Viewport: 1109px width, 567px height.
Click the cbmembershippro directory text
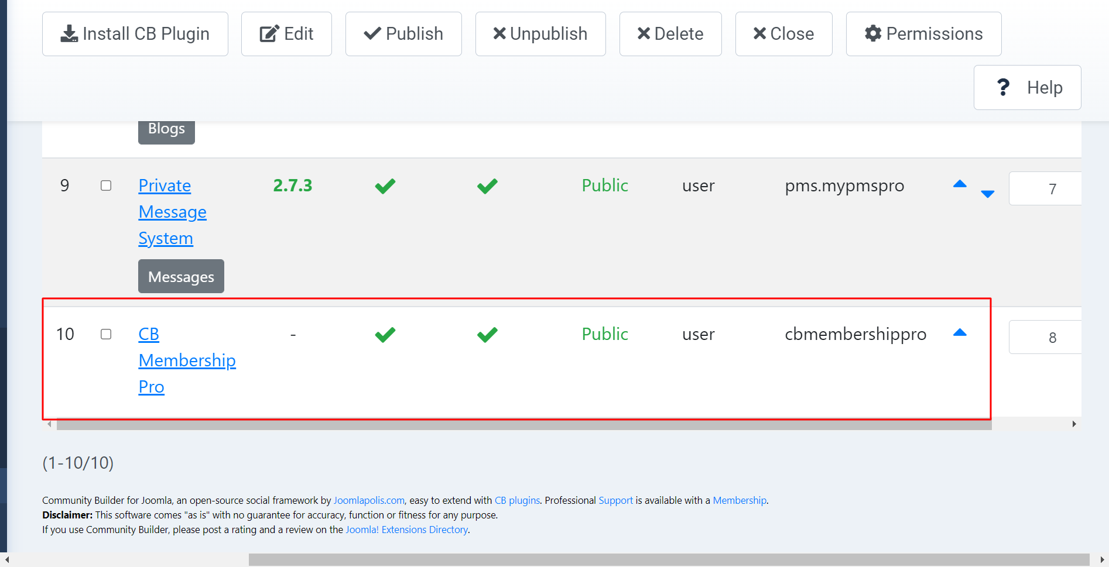855,335
